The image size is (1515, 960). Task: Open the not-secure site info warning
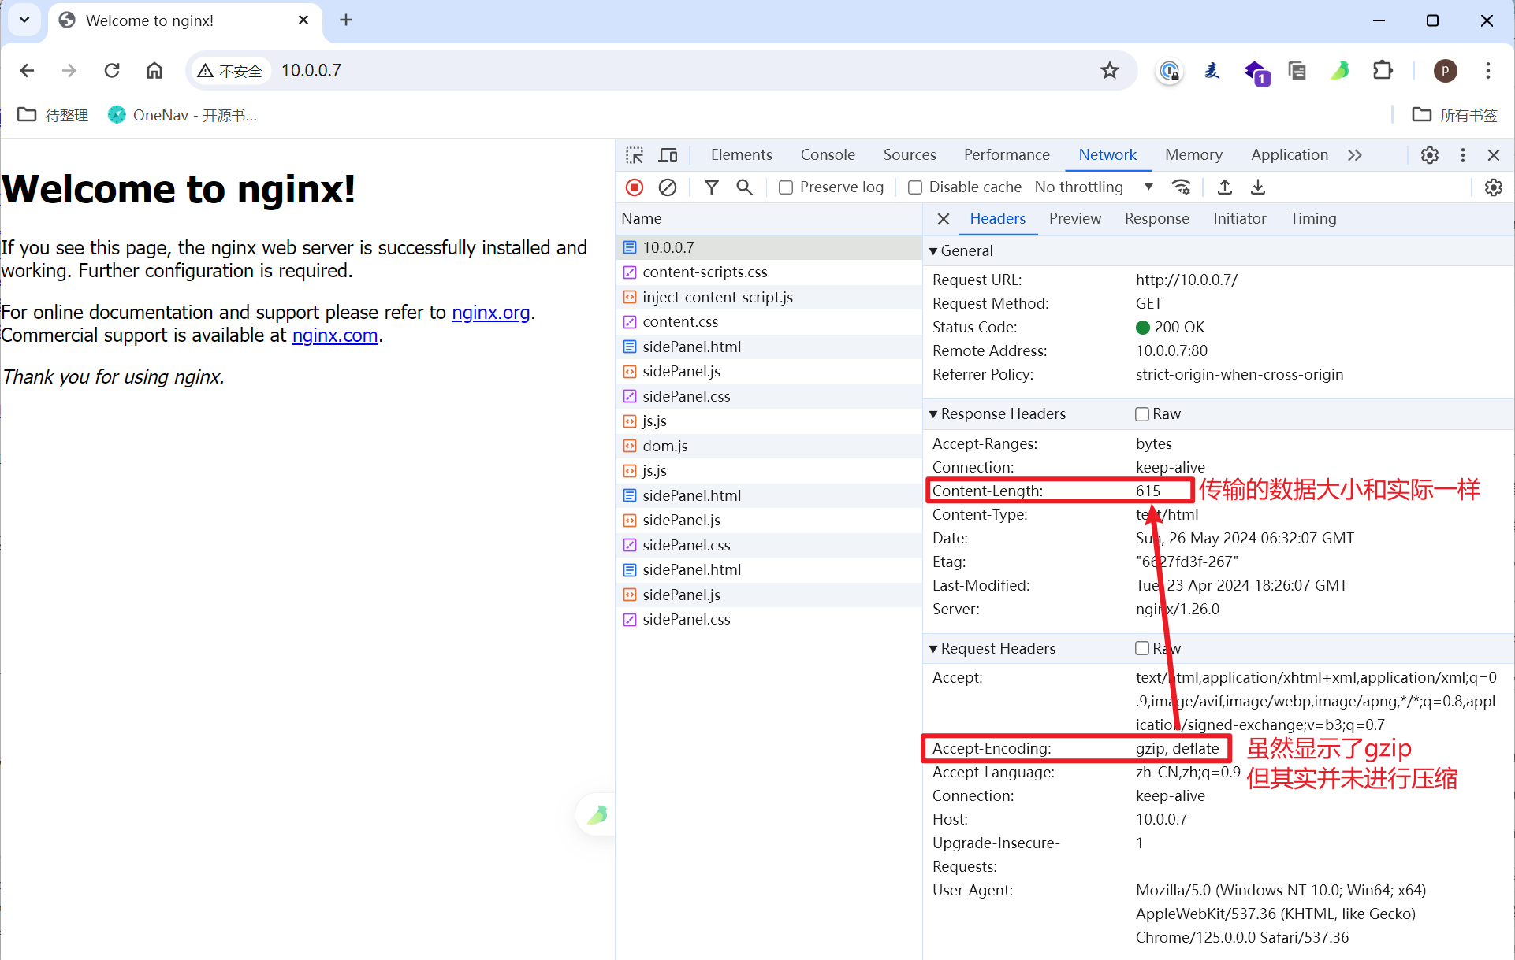tap(229, 71)
